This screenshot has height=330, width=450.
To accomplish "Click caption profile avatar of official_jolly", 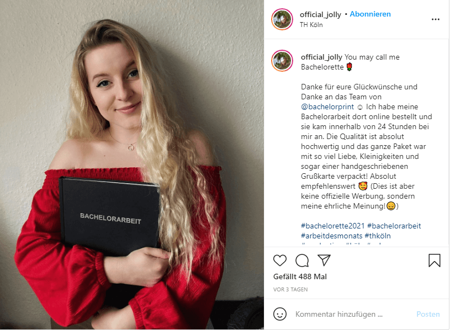I will pos(282,61).
